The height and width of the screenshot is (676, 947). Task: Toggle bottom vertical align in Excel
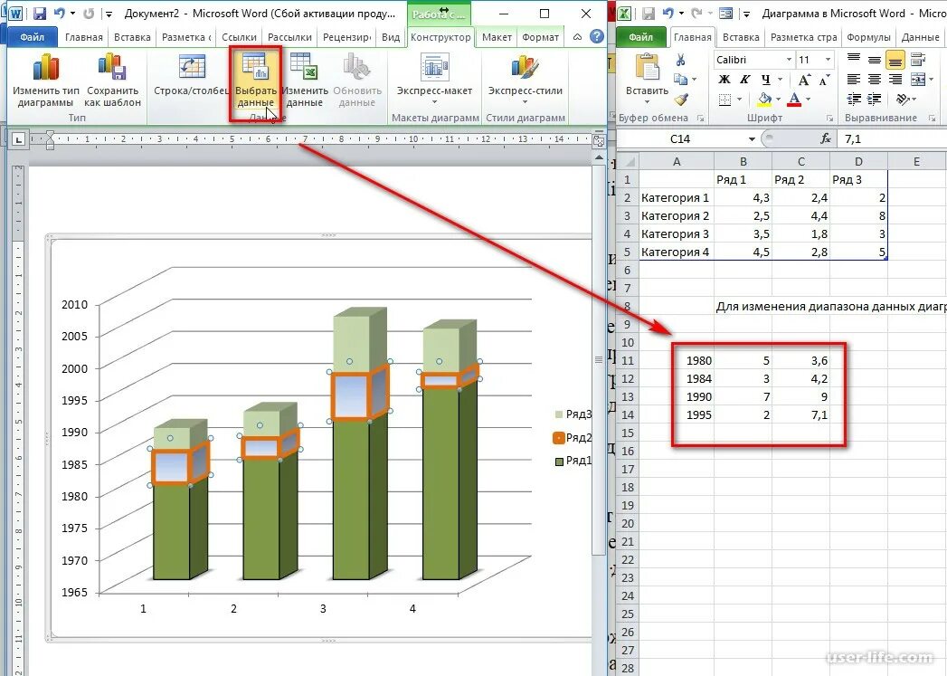895,59
